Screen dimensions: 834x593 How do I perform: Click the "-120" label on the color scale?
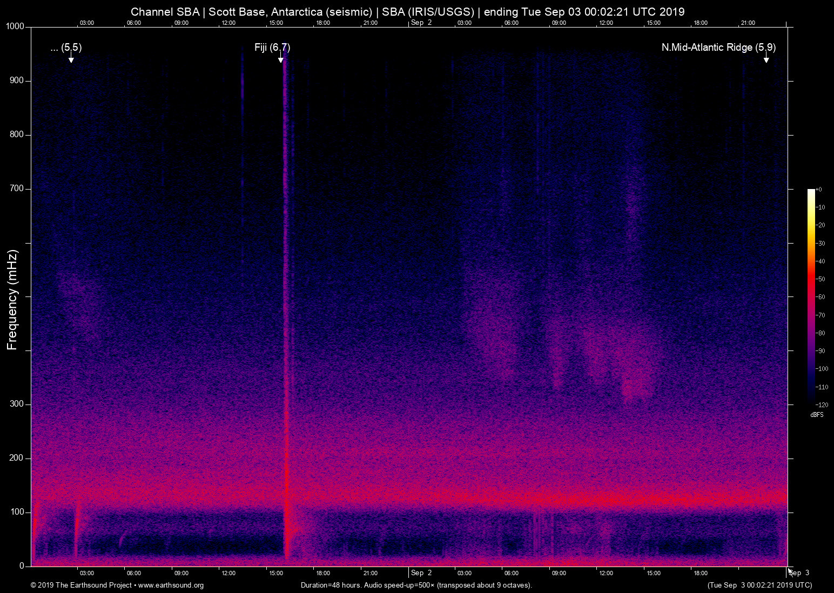coord(822,405)
